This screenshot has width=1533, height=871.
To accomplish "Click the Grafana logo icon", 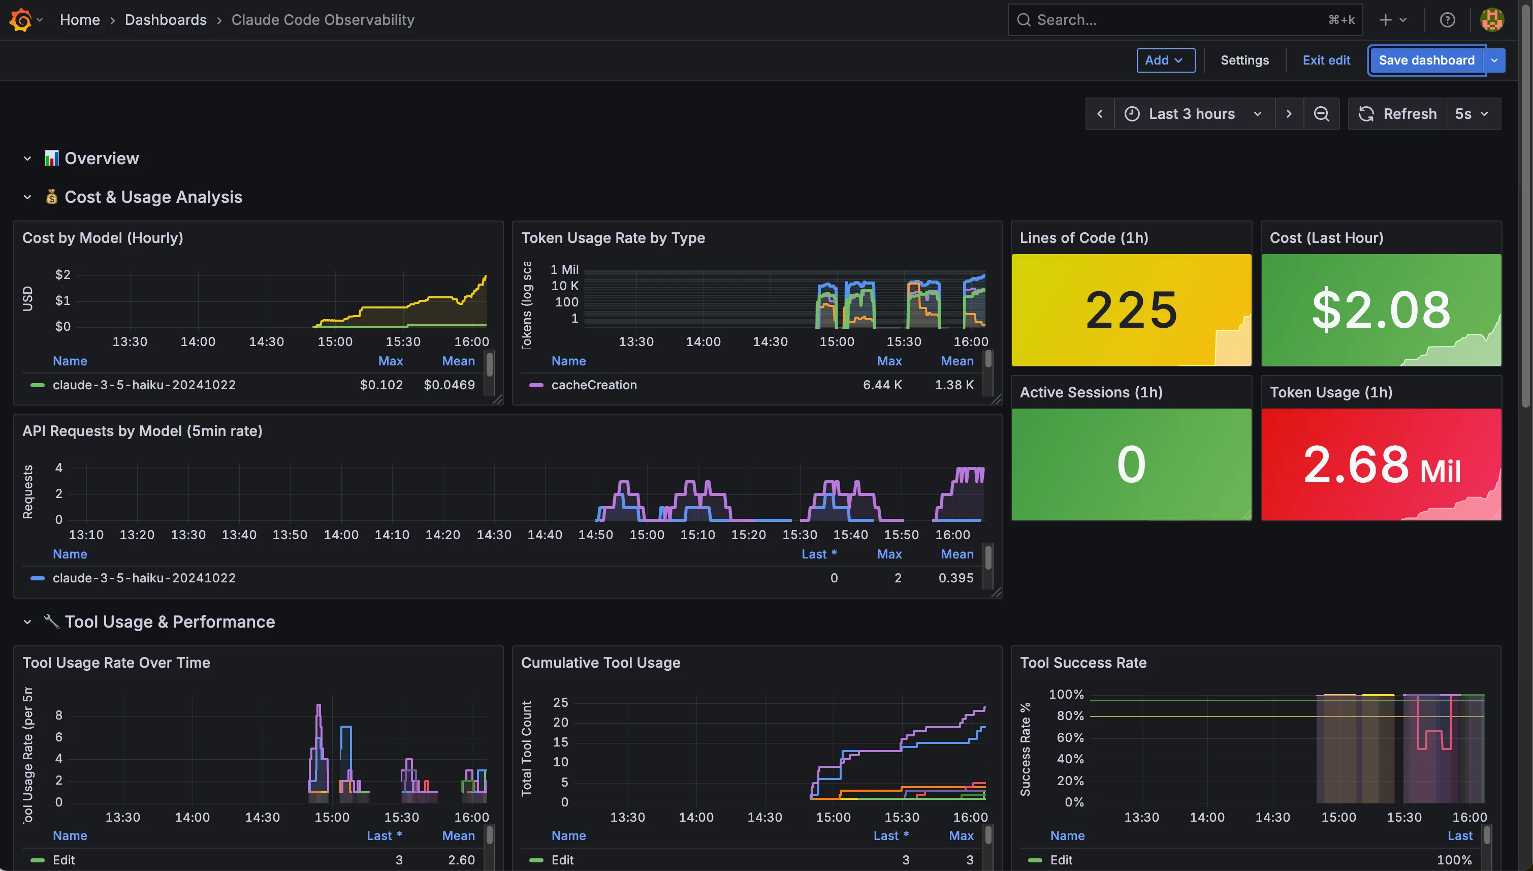I will click(x=20, y=20).
